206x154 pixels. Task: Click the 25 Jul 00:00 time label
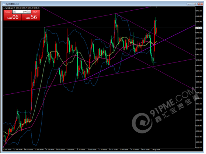click(x=135, y=150)
